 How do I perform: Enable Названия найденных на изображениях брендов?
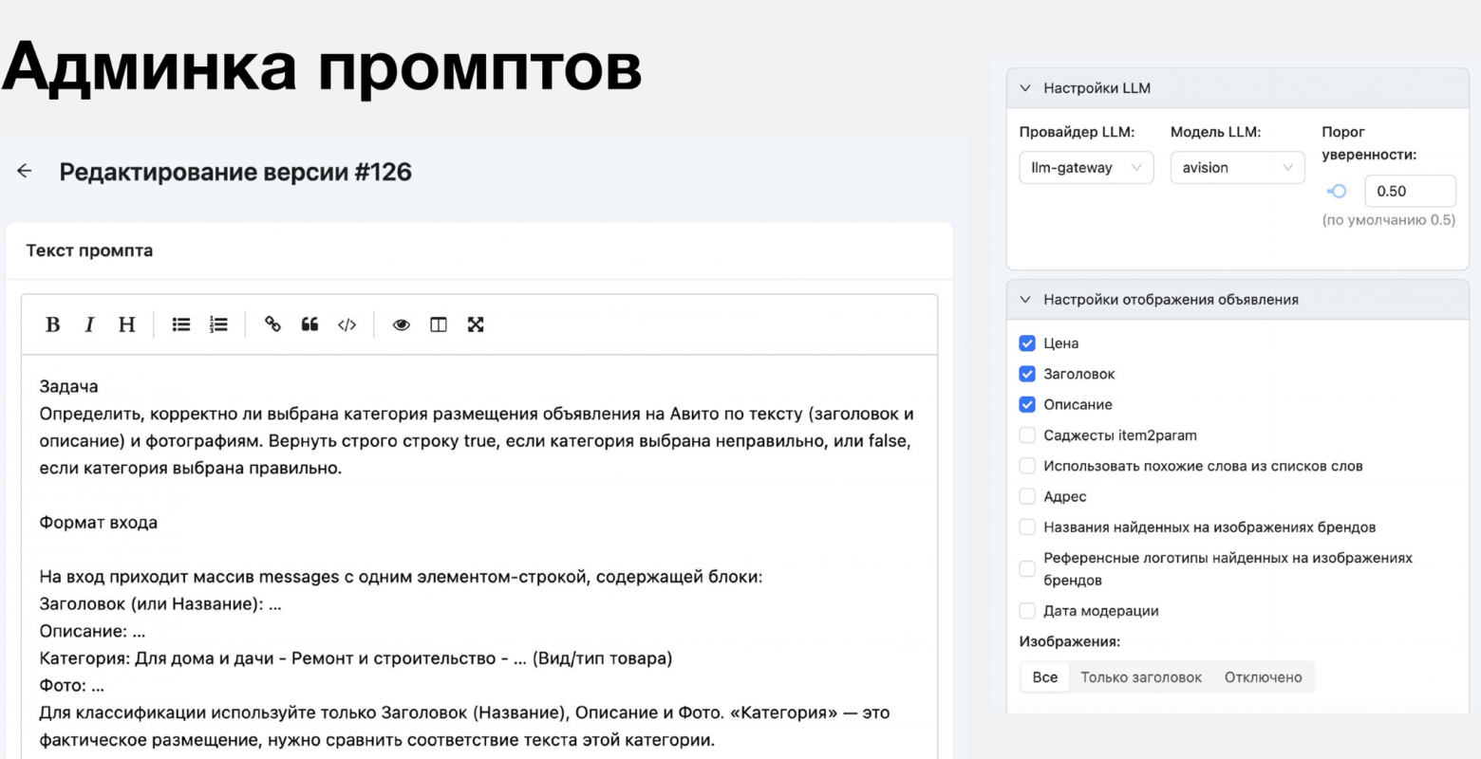[1027, 528]
